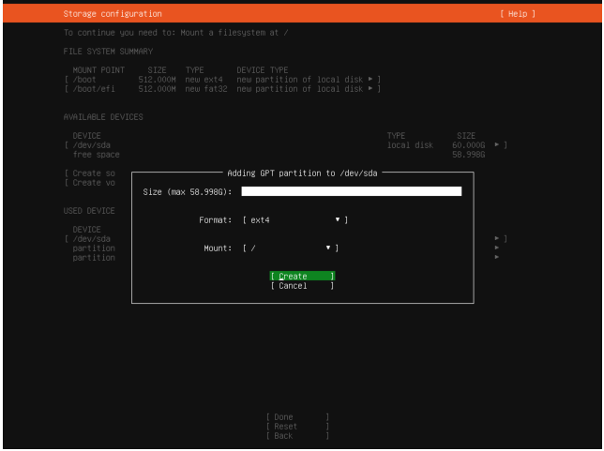This screenshot has width=604, height=451.
Task: Expand the /boot mount point arrow
Action: click(370, 80)
